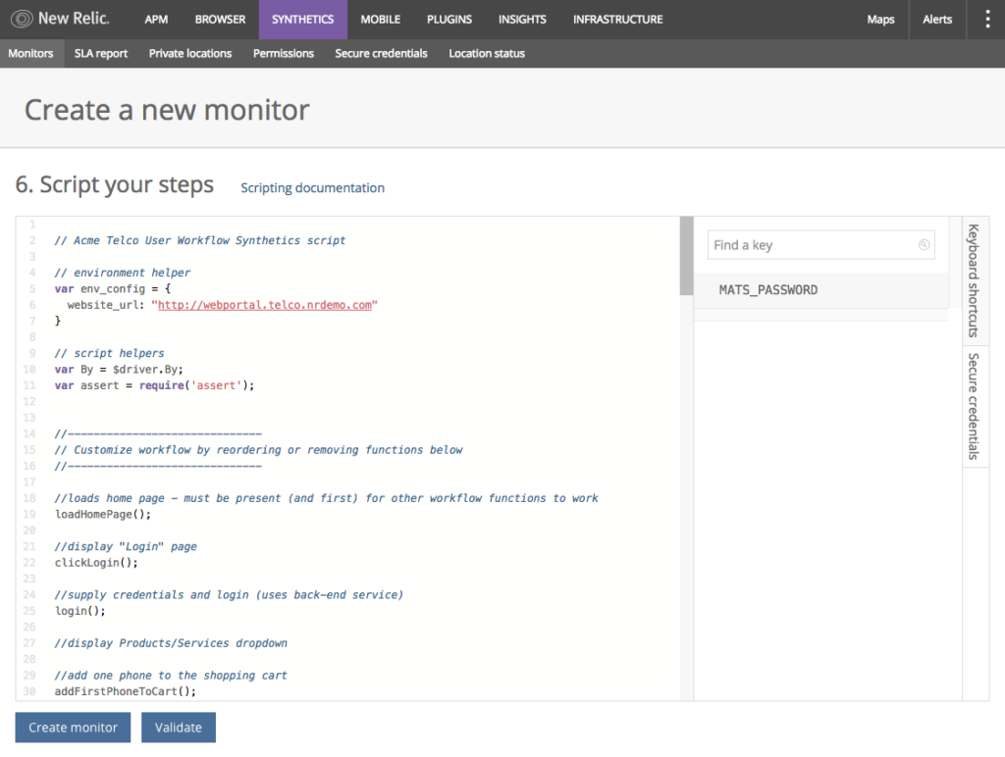Open the Keyboard shortcuts vertical side tab

tap(975, 279)
